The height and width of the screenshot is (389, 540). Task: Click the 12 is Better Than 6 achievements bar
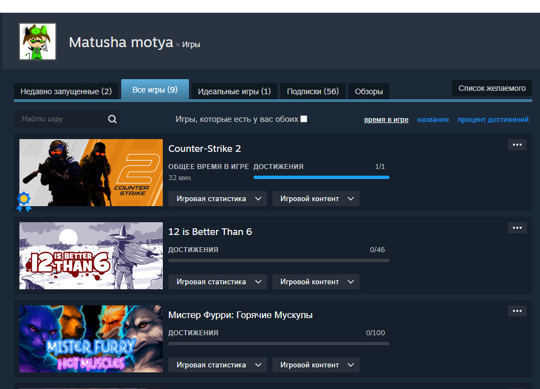[279, 260]
